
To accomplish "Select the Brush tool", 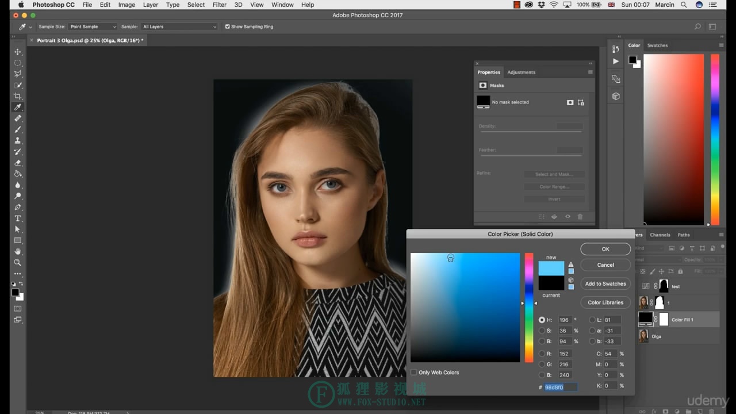I will click(x=18, y=129).
